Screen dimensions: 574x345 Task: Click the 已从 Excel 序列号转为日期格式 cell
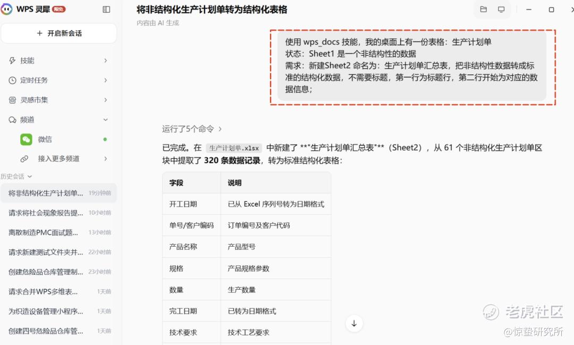[276, 204]
